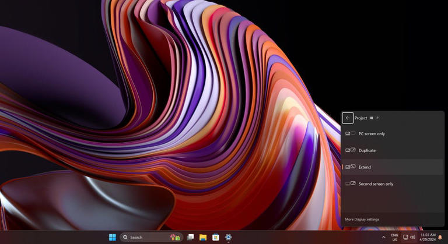Expand the hidden system tray icons
Screen dimensions: 448x244
tap(383, 237)
